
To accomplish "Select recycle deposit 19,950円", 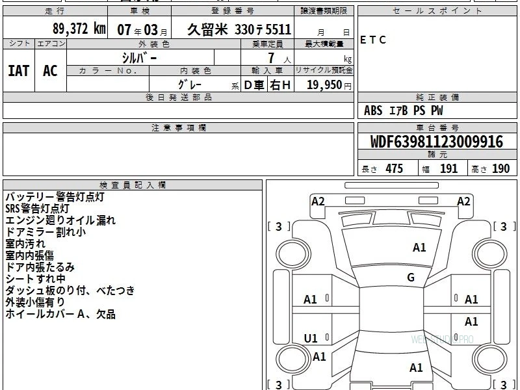I will coord(329,85).
